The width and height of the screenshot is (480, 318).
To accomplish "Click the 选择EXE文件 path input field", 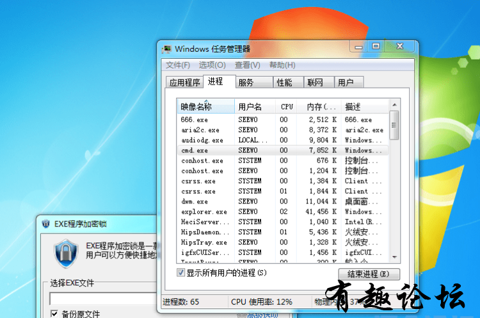I will point(103,299).
